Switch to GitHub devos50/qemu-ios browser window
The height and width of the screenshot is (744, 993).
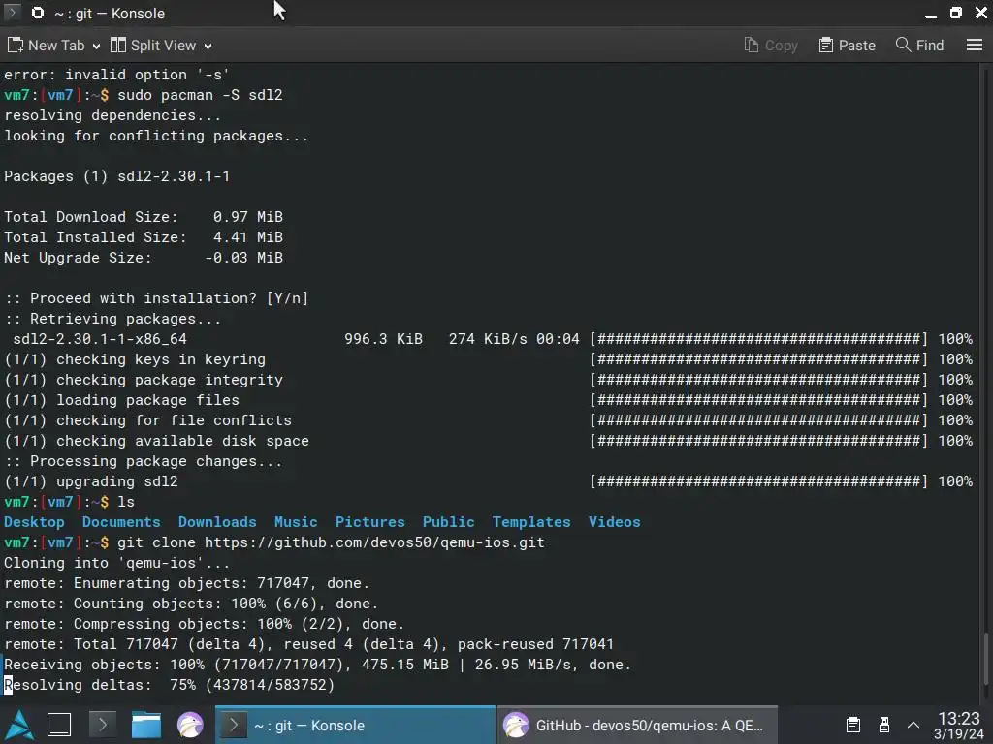[637, 725]
